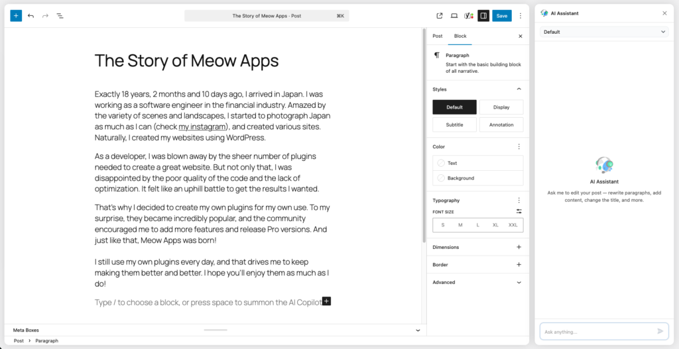Click the view post external link icon
The height and width of the screenshot is (349, 679).
pos(440,15)
